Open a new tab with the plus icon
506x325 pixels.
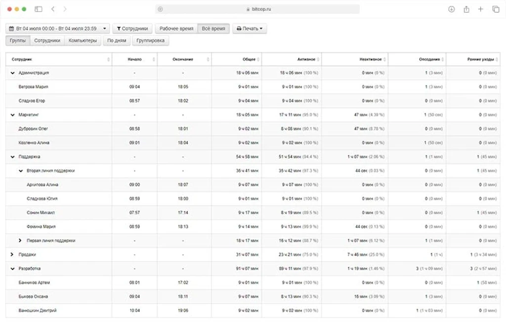click(x=480, y=9)
